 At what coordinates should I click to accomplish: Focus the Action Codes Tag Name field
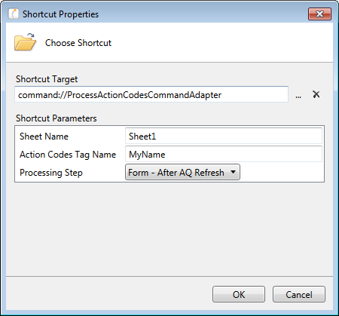pos(224,154)
